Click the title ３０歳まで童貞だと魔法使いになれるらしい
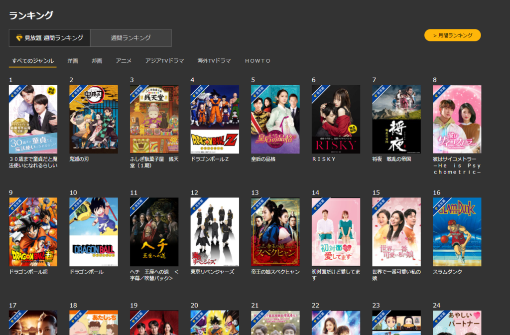Viewport: 510px width, 335px height. (x=33, y=162)
